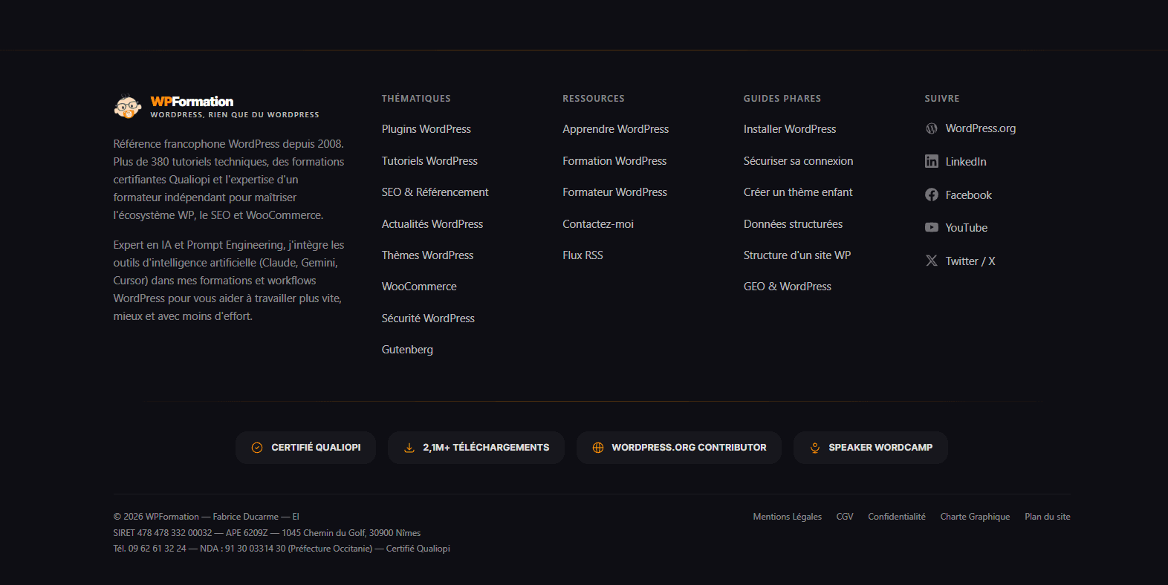Open the Contactez-moi page
1168x585 pixels.
[x=597, y=224]
